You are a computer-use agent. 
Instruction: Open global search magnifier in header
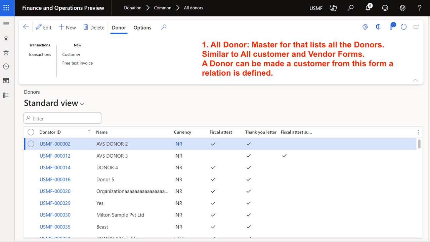coord(351,8)
